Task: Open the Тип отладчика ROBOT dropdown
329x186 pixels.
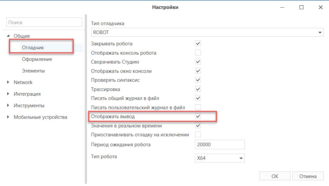Action: pos(207,32)
